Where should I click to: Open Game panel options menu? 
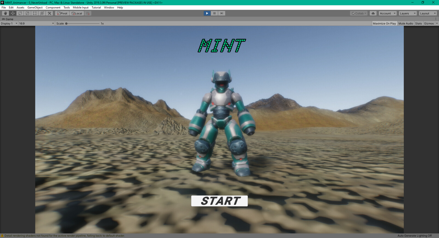(x=436, y=19)
